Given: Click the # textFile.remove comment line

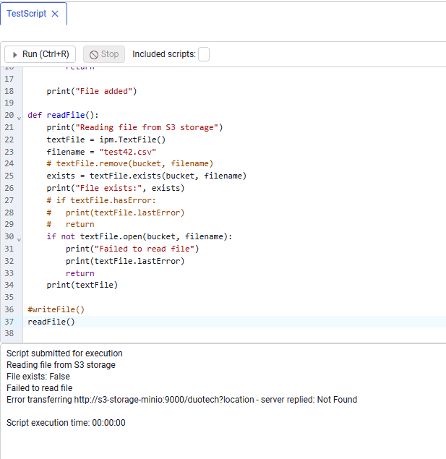Looking at the screenshot, I should click(130, 163).
